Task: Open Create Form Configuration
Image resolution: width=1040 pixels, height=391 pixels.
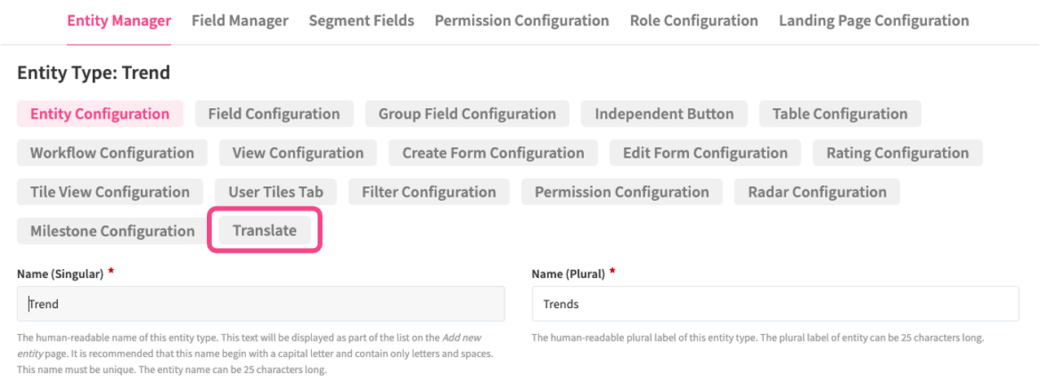Action: [493, 153]
